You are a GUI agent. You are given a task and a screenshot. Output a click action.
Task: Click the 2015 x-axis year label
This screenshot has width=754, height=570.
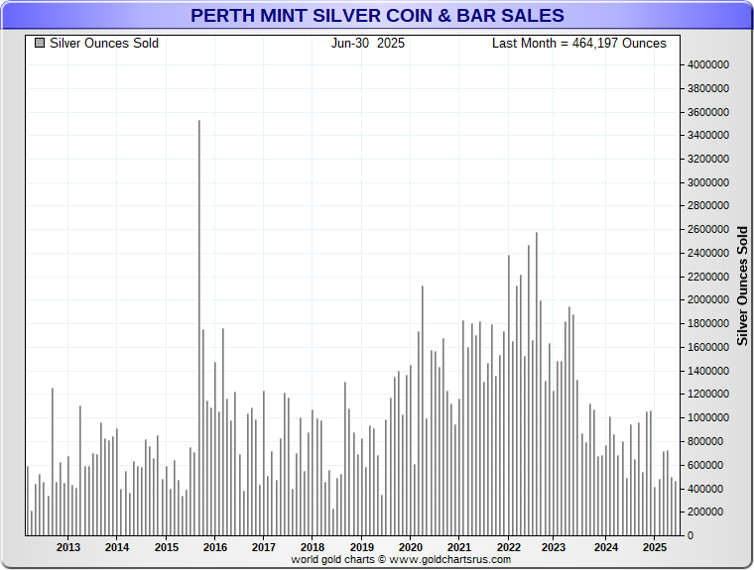tap(167, 547)
